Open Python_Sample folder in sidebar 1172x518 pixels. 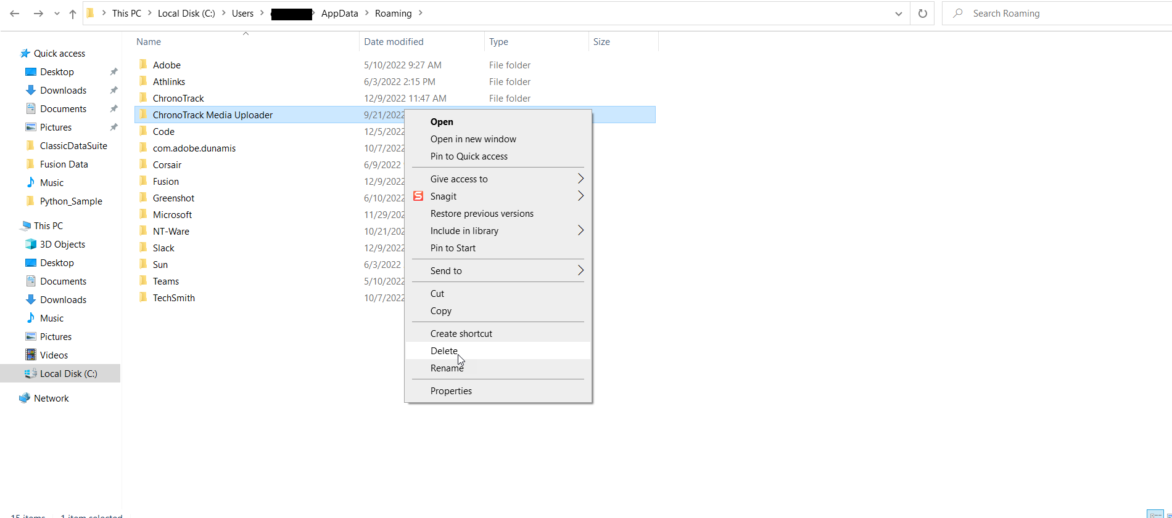coord(71,201)
